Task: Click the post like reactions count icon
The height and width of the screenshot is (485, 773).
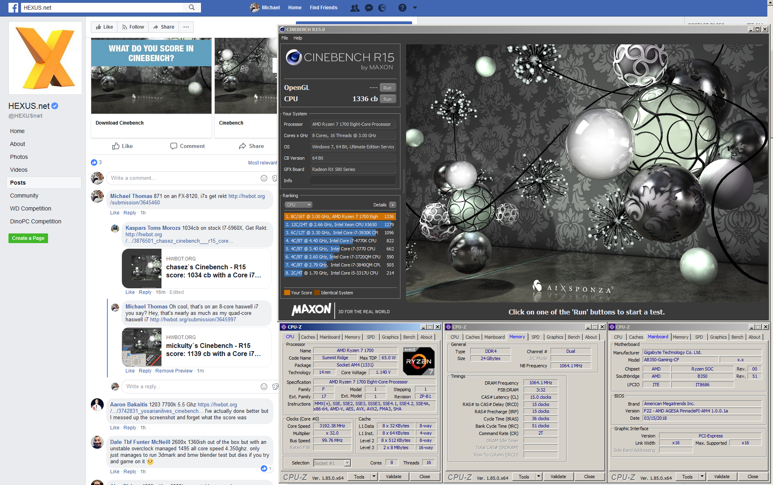Action: (x=94, y=162)
